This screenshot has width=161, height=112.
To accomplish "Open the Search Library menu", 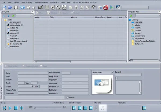I will (27, 2).
